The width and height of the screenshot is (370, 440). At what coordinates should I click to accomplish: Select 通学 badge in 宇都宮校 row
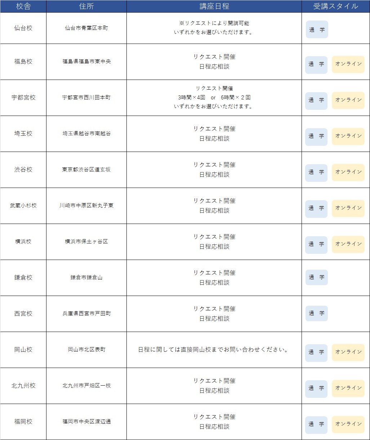316,100
